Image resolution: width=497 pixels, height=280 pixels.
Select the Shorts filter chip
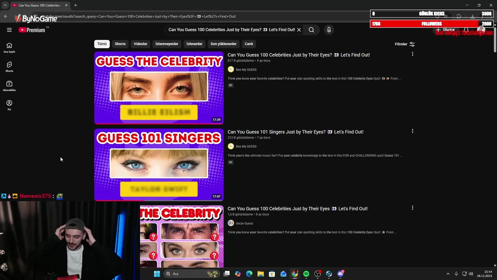point(120,44)
